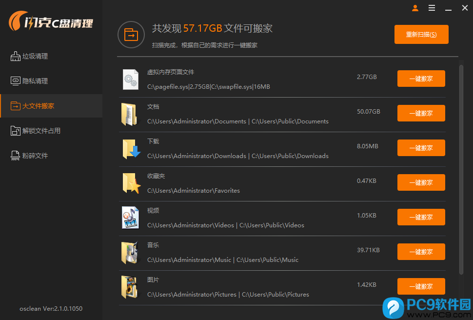
Task: Click 一键搬家 for 视频 row
Action: point(421,217)
